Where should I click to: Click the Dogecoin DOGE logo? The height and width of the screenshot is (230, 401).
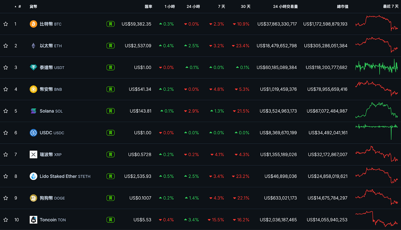(x=33, y=198)
